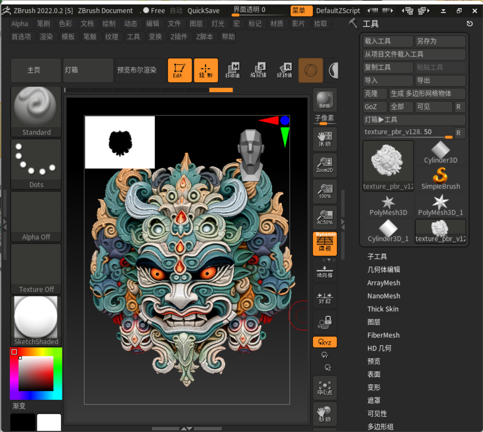
Task: Open the Alpha Off selector
Action: tap(36, 216)
